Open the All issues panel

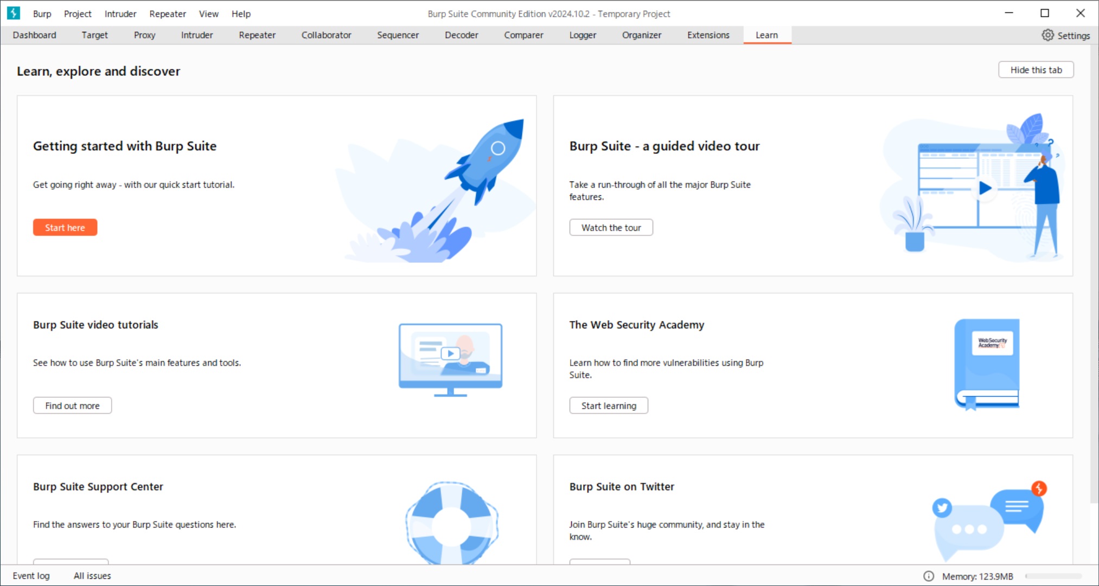pyautogui.click(x=92, y=576)
